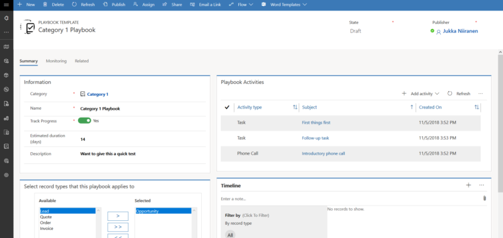Viewport: 503px width, 238px height.
Task: Open the Flow dropdown menu
Action: [x=241, y=5]
